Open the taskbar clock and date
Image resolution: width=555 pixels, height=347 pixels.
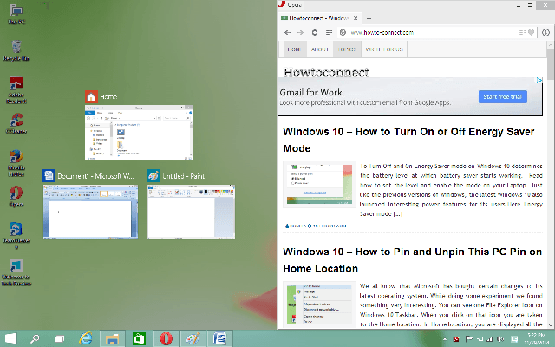click(x=536, y=339)
